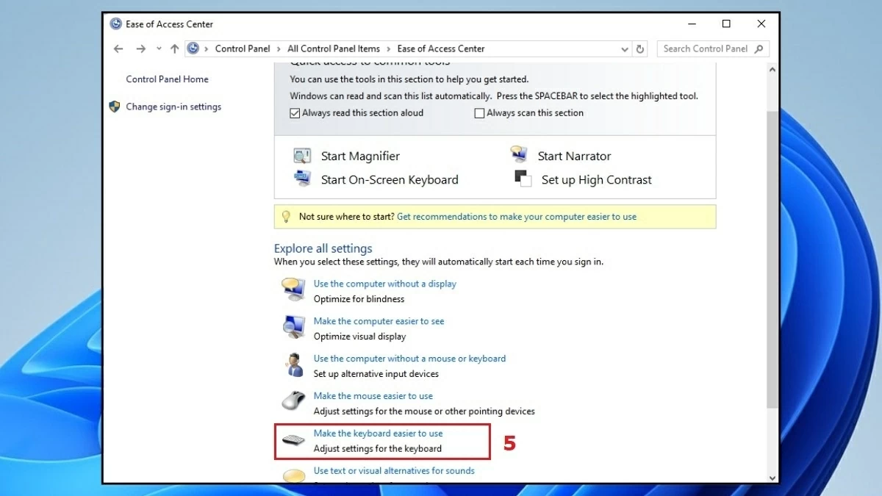Open Change sign-in settings link

[173, 107]
